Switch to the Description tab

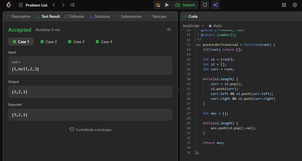pyautogui.click(x=19, y=17)
